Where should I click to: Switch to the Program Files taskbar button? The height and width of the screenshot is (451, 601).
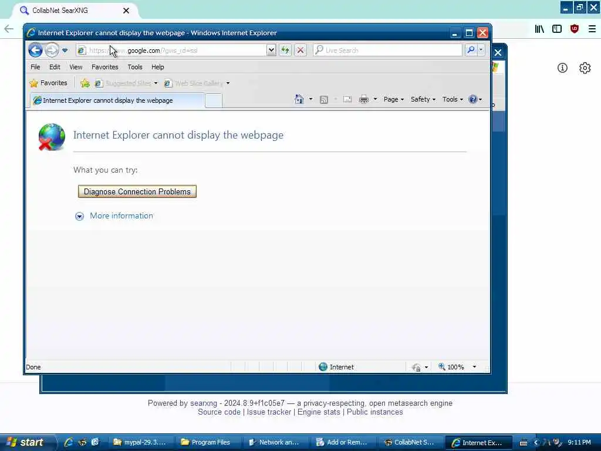click(209, 442)
